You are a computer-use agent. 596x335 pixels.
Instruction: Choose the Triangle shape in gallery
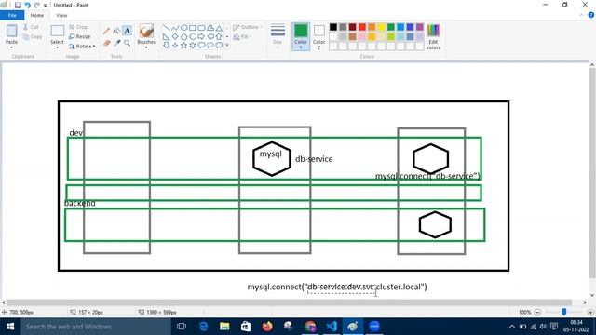tap(220, 28)
